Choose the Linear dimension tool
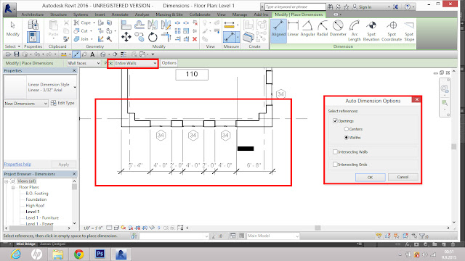Image resolution: width=465 pixels, height=261 pixels. [293, 29]
